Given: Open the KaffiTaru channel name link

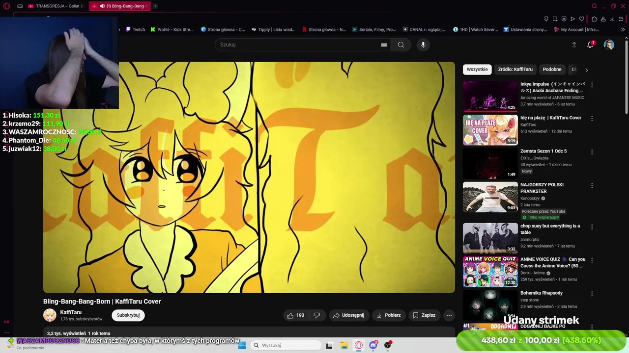Looking at the screenshot, I should [x=71, y=312].
